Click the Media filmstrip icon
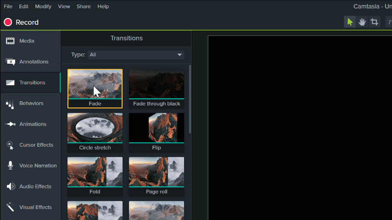This screenshot has height=220, width=392. [10, 41]
